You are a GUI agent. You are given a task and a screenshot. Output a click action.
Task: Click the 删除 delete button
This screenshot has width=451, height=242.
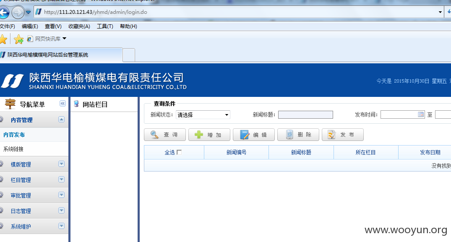tap(298, 135)
